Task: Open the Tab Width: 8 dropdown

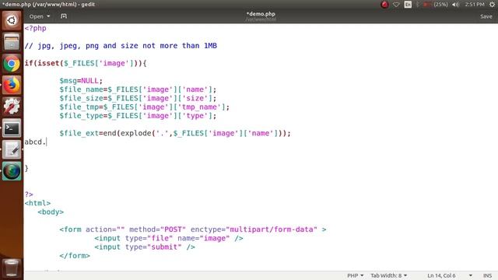Action: tap(389, 275)
